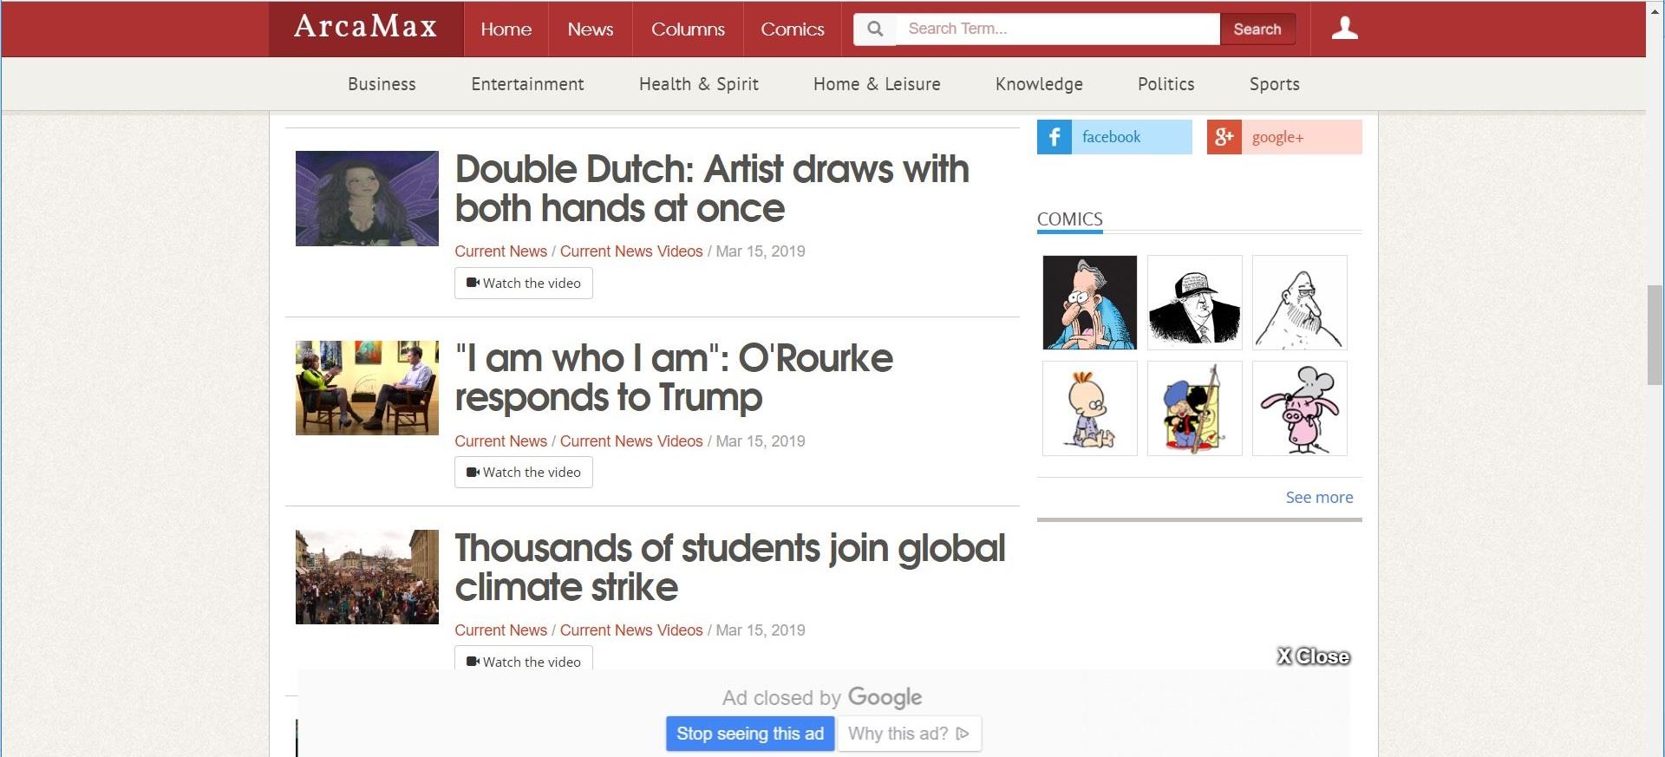Open the baby with orange hair comic
This screenshot has width=1665, height=757.
pyautogui.click(x=1090, y=408)
